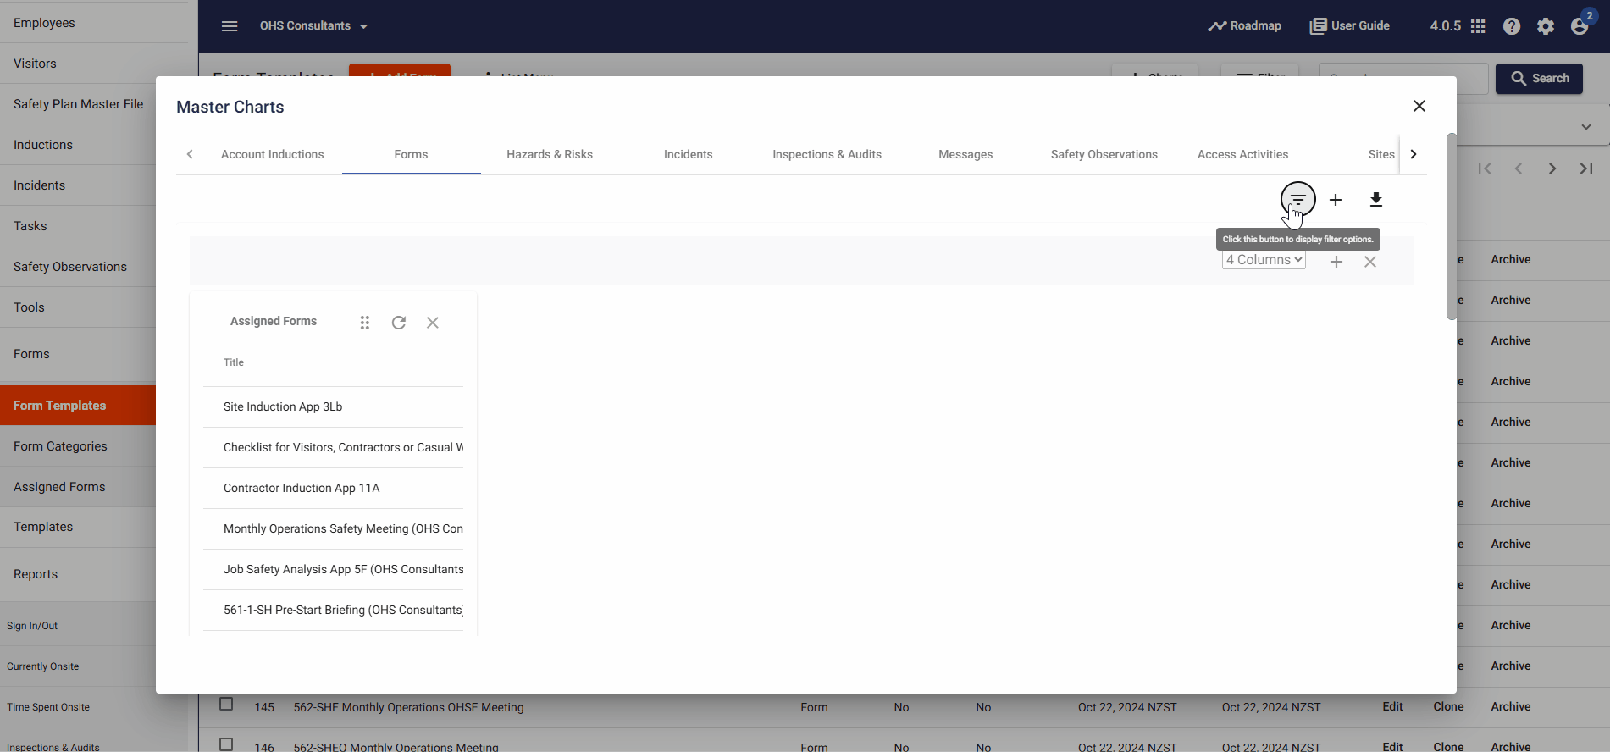This screenshot has width=1610, height=752.
Task: Go to the next page of results
Action: (x=1552, y=169)
